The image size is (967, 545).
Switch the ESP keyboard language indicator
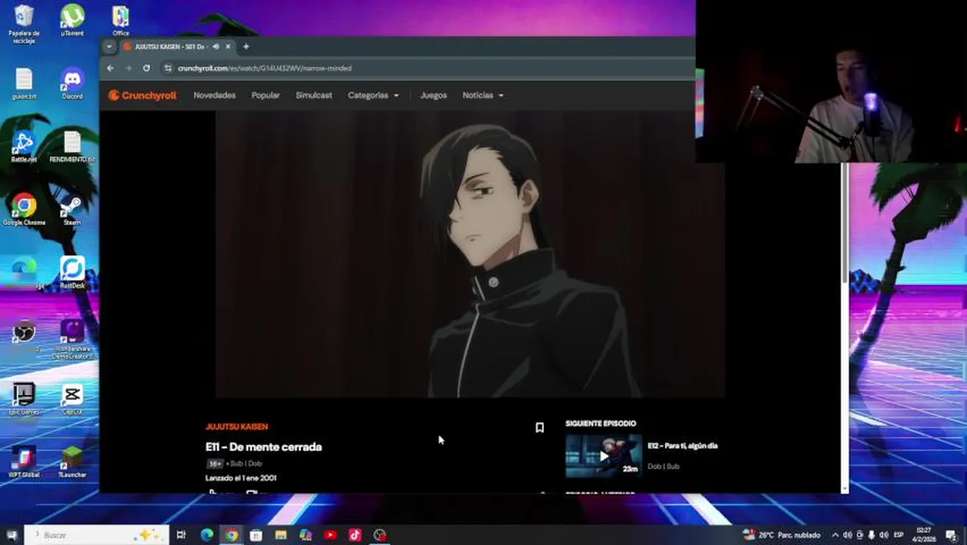click(898, 535)
